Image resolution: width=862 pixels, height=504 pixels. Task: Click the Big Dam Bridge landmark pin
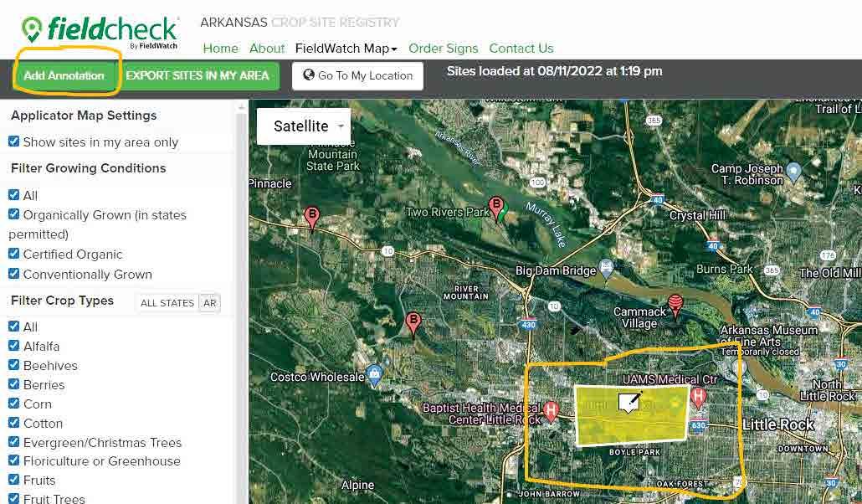click(606, 269)
